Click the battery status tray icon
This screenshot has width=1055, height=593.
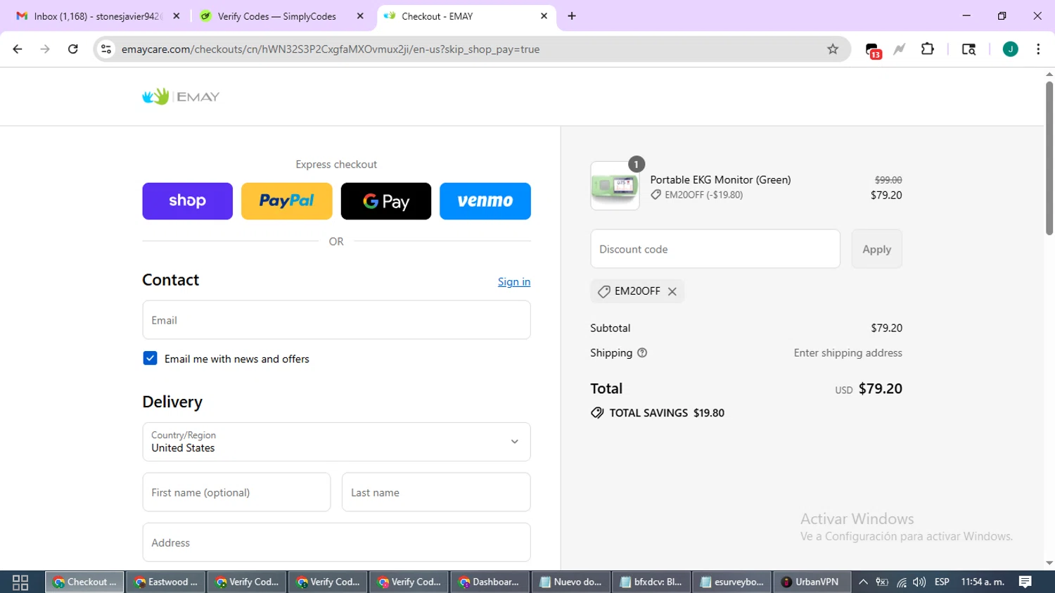pyautogui.click(x=882, y=582)
